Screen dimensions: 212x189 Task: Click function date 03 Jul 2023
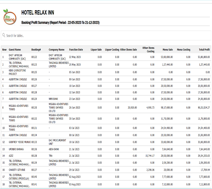[x=74, y=128]
